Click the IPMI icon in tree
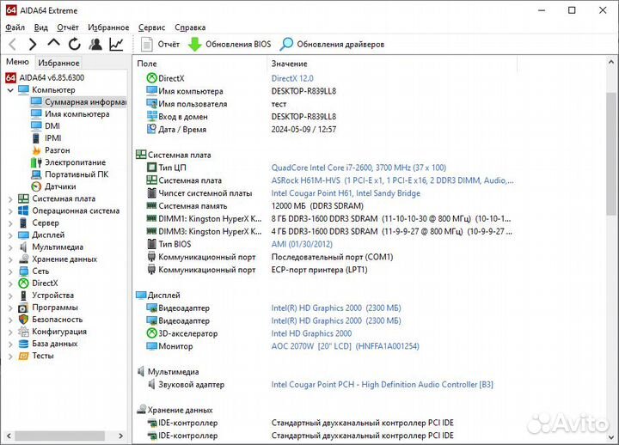The height and width of the screenshot is (445, 619). click(36, 138)
